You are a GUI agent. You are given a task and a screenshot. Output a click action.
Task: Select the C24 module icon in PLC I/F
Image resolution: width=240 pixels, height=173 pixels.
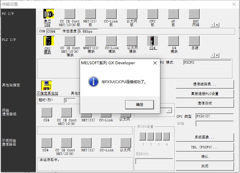pos(153,41)
